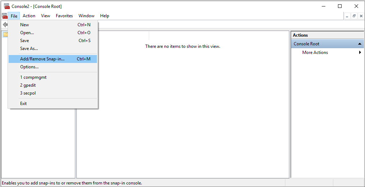Collapse the Console Root actions section arrow
This screenshot has width=365, height=187.
click(360, 44)
